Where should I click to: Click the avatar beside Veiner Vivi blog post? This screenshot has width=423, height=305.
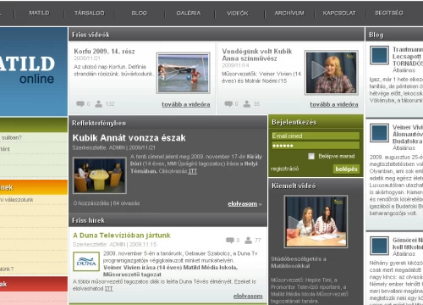[x=379, y=133]
